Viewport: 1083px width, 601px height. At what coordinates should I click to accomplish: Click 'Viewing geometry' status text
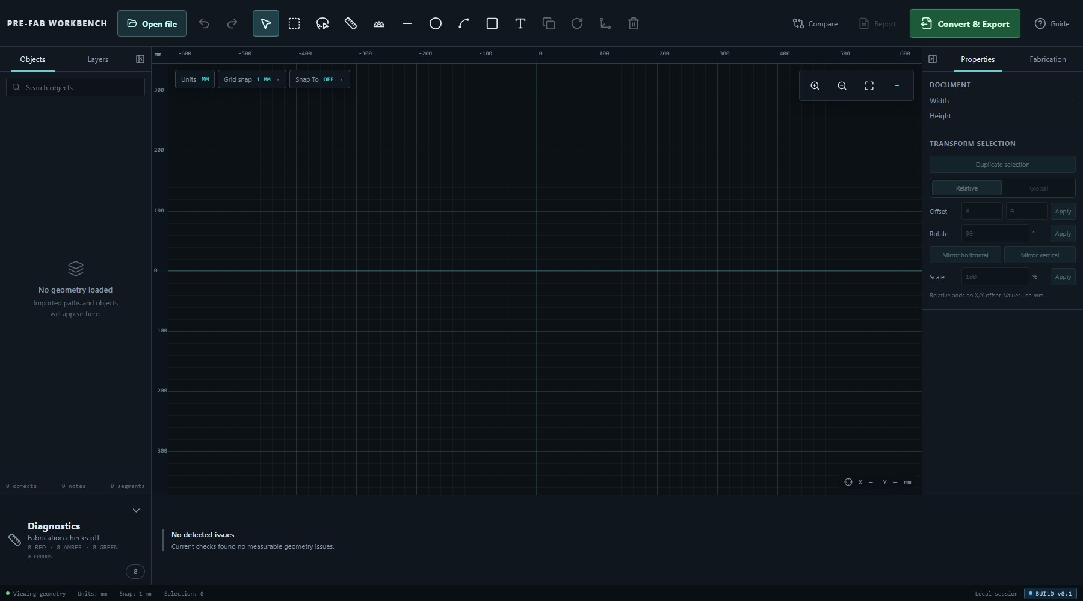tap(40, 594)
